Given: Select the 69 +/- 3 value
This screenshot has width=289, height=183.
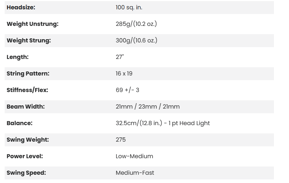Looking at the screenshot, I should [127, 90].
